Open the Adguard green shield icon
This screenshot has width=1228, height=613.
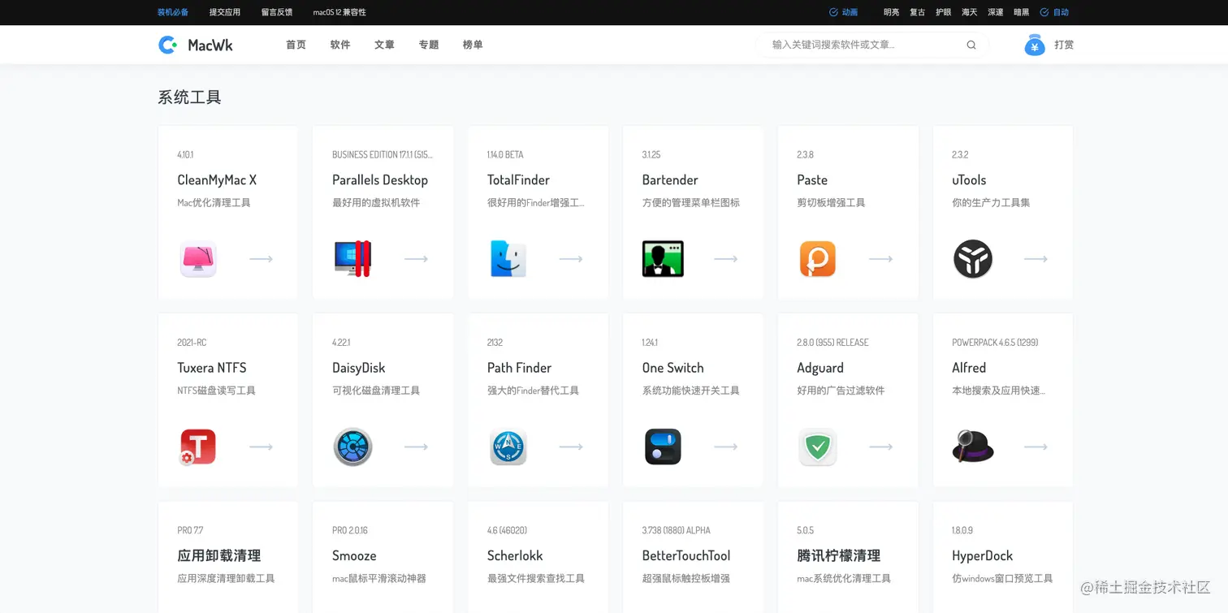818,447
